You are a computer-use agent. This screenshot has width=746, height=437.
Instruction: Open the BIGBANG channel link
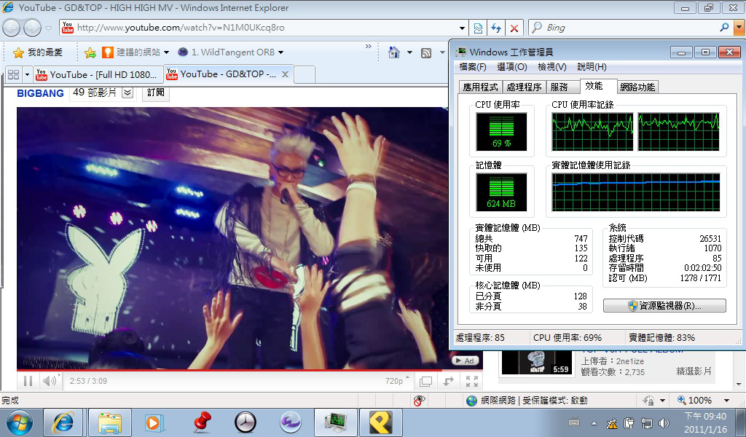click(x=41, y=93)
